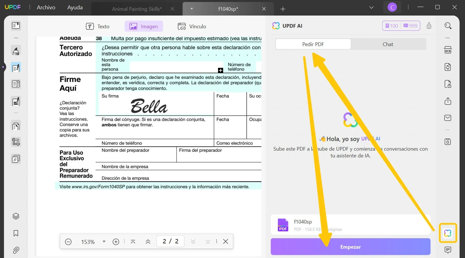Clear the AI chat with broom icon
This screenshot has height=258, width=465.
pos(429,26)
